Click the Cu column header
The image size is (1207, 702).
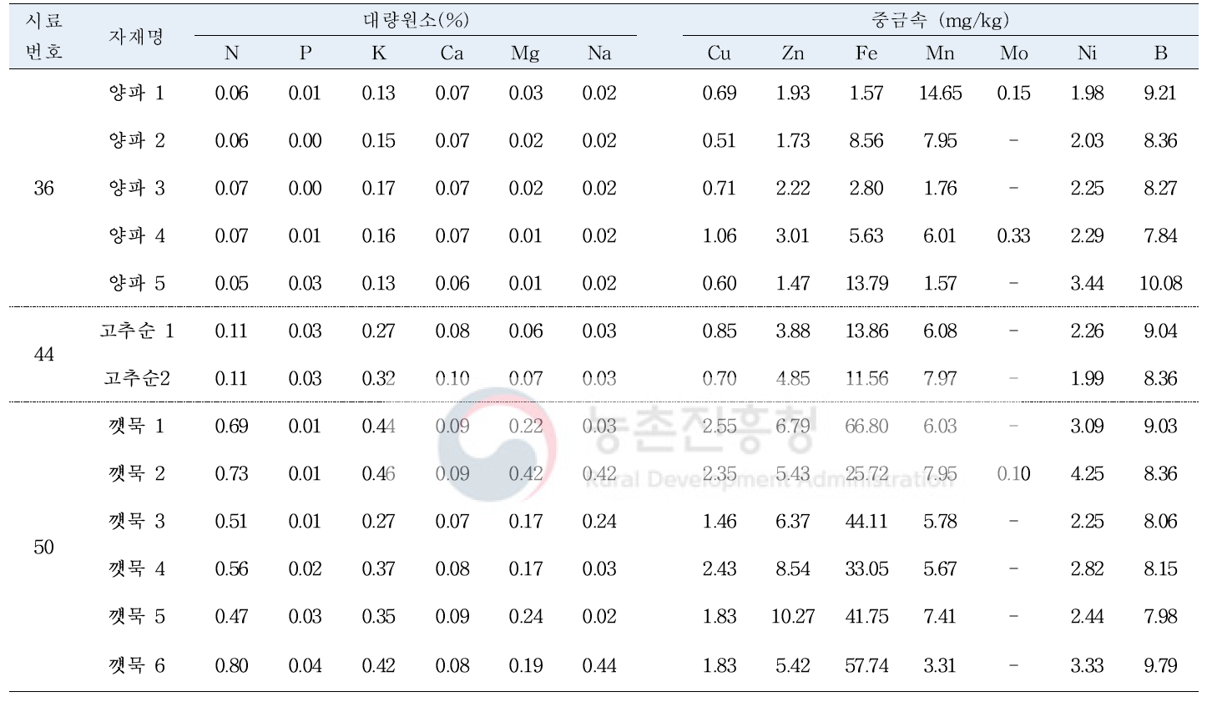click(x=719, y=53)
